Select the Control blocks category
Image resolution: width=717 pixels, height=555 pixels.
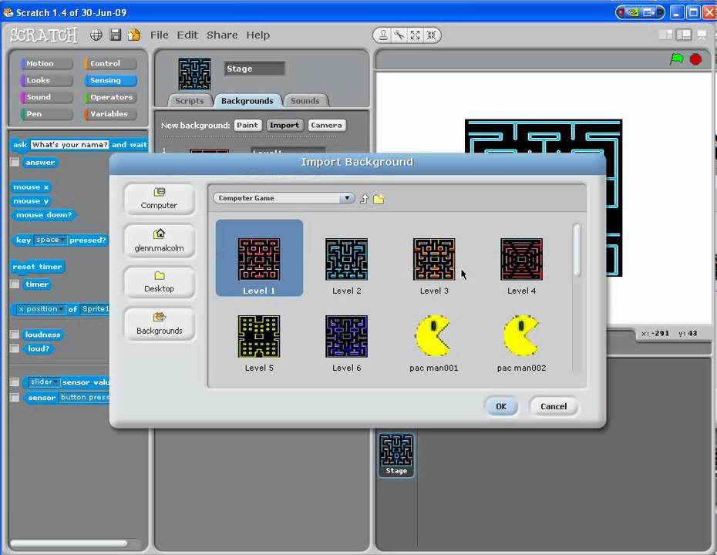click(111, 63)
